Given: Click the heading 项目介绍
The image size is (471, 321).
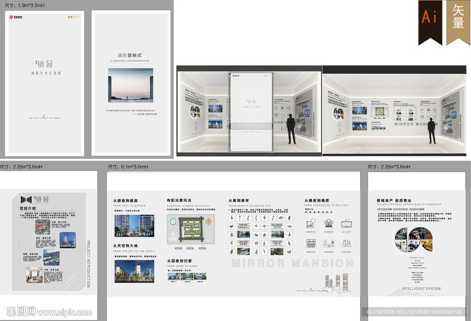Looking at the screenshot, I should tap(28, 208).
